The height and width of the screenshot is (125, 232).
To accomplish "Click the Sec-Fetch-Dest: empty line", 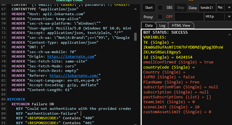I will click(45, 71).
